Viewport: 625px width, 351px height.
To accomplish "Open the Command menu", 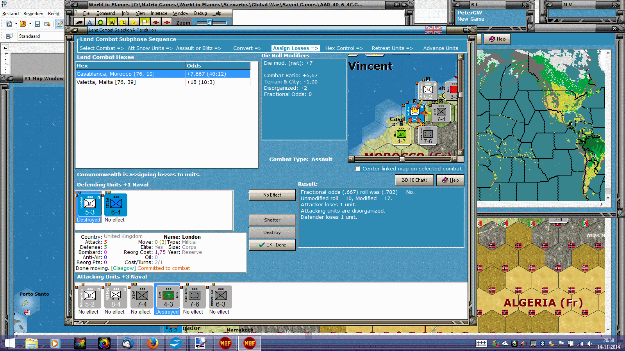I will click(106, 13).
